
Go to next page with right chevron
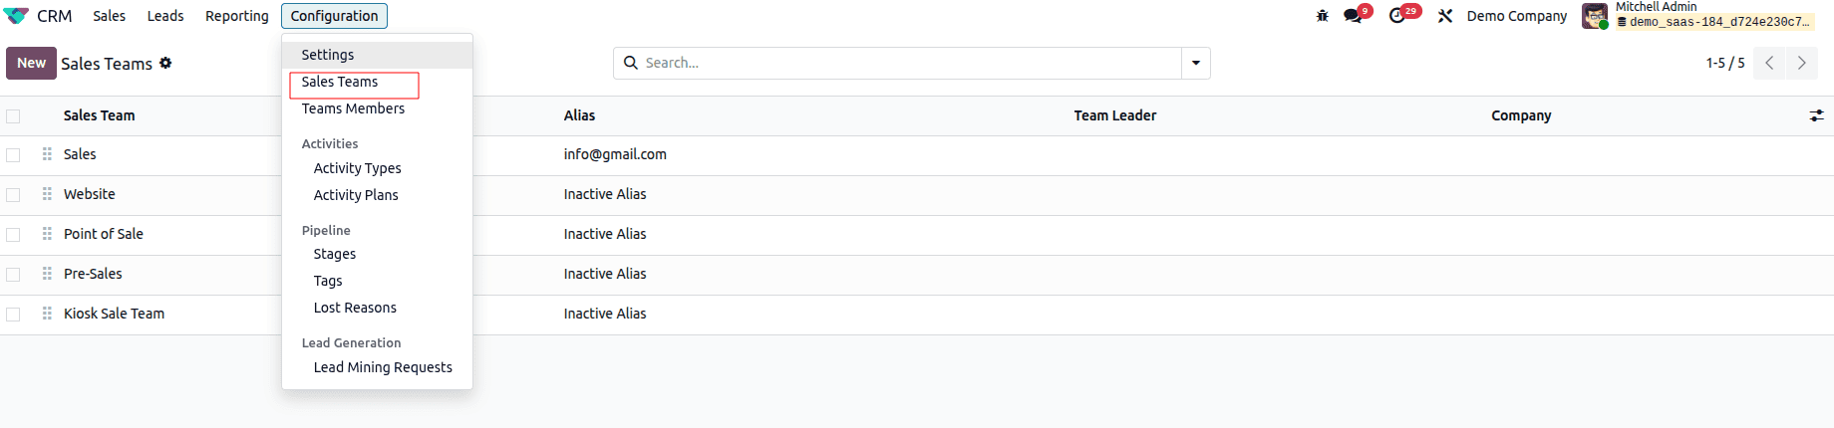1801,63
